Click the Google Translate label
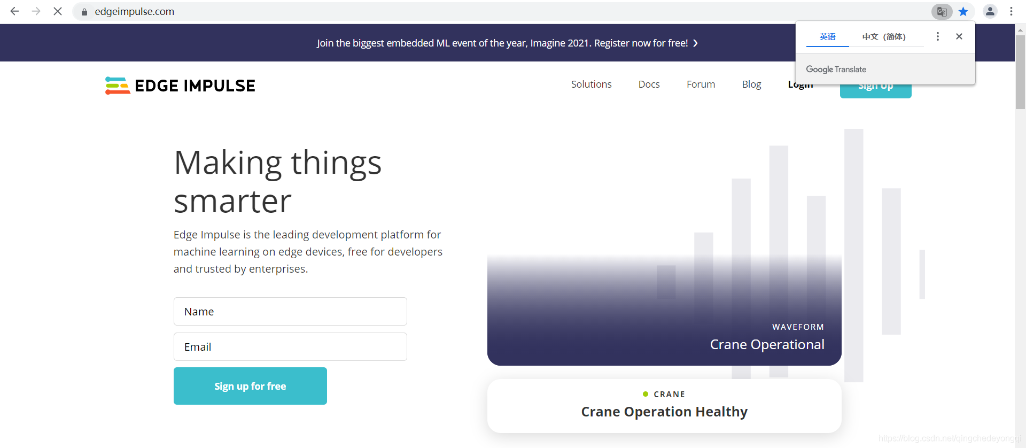This screenshot has width=1026, height=448. point(836,69)
